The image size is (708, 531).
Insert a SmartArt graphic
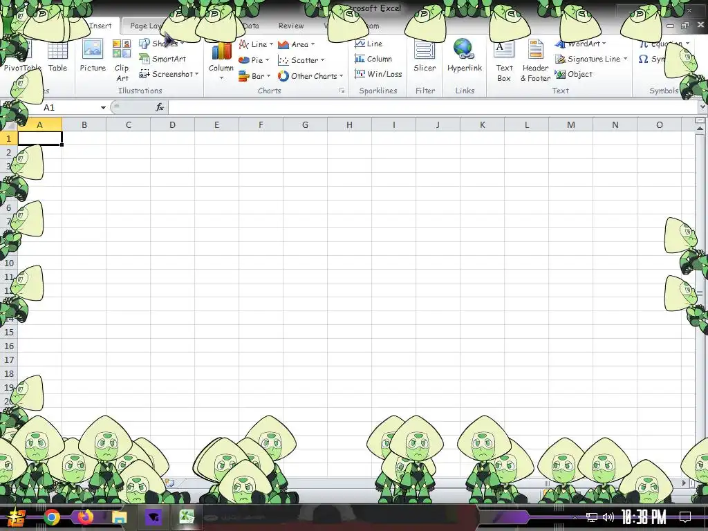(162, 59)
